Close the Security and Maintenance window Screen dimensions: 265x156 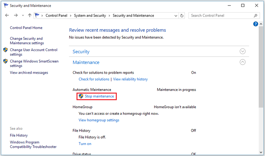pyautogui.click(x=256, y=6)
